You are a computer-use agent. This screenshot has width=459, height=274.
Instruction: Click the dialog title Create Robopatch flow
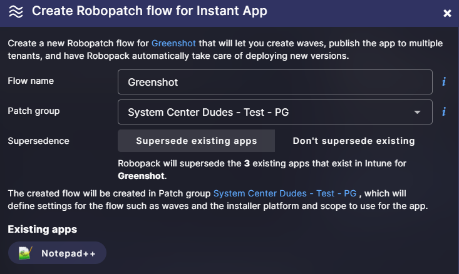pos(149,11)
